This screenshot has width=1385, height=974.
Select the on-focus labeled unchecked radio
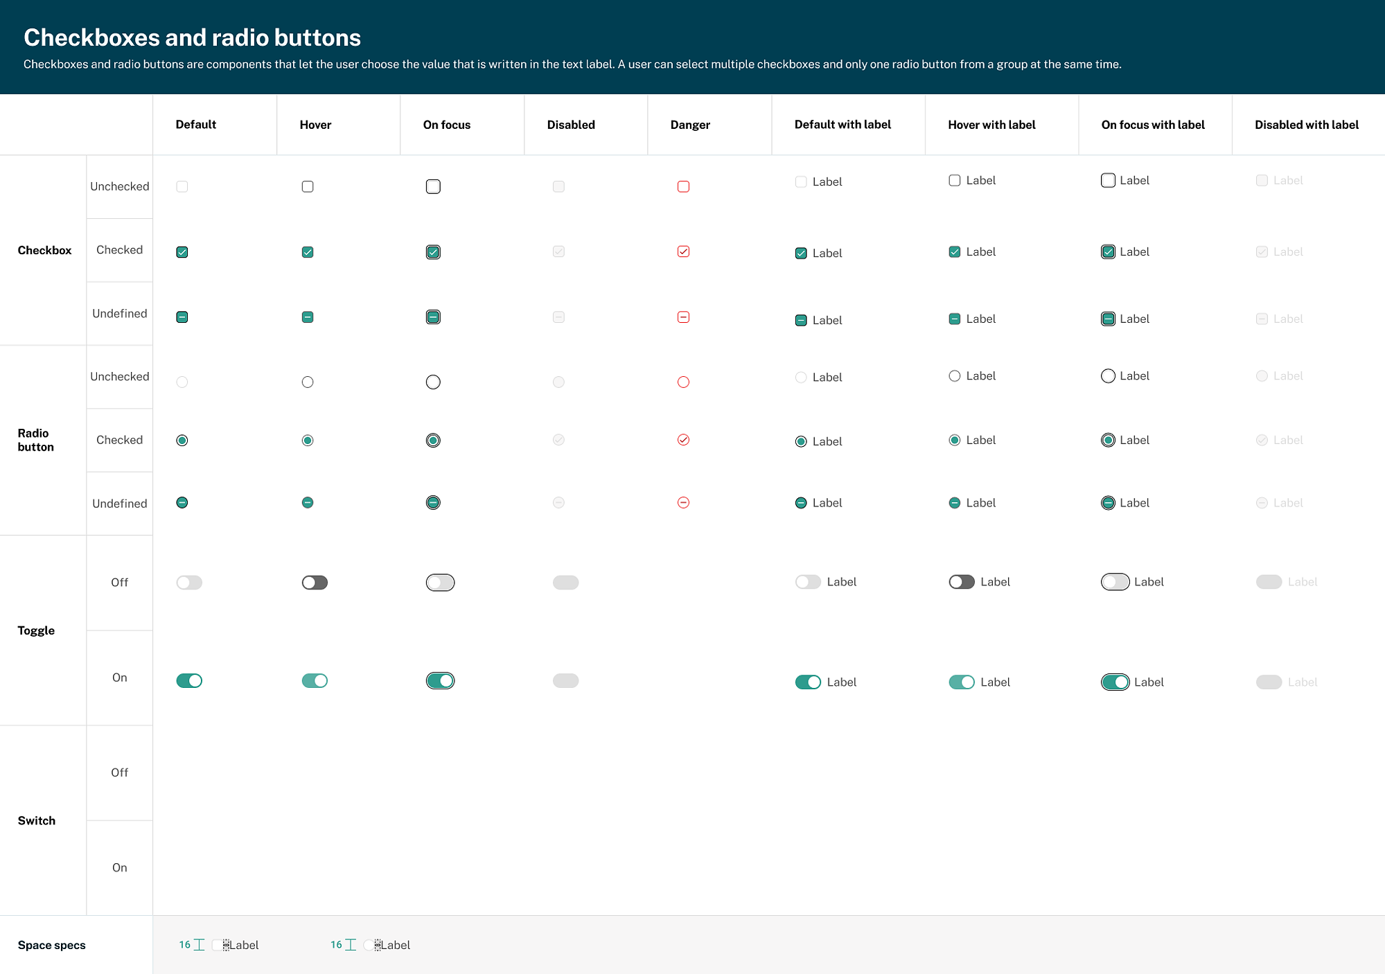(x=1108, y=376)
